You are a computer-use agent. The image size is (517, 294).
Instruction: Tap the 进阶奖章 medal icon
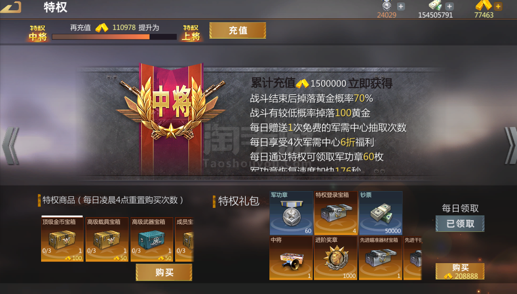tap(336, 258)
